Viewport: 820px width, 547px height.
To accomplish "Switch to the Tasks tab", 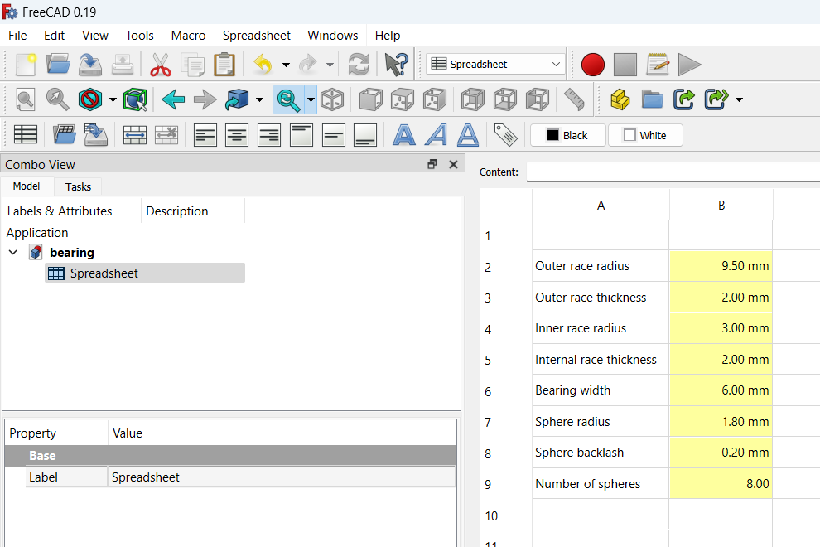I will click(78, 186).
